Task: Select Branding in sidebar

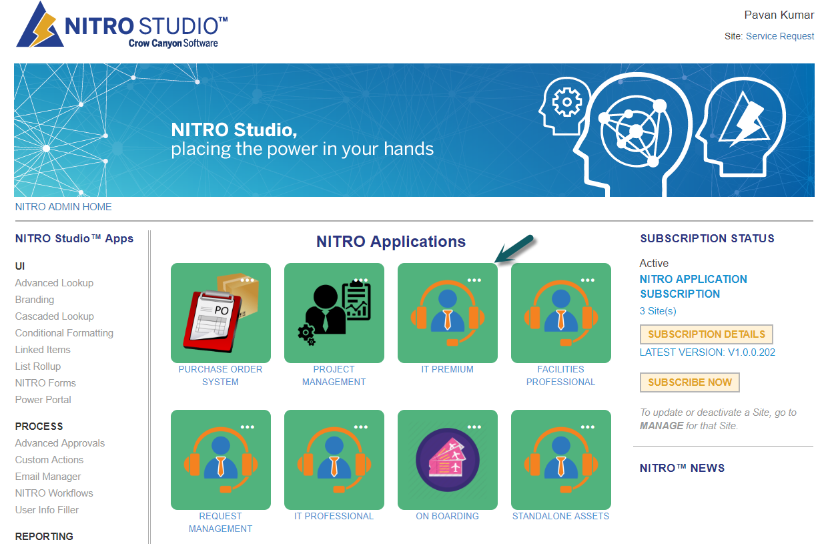Action: click(35, 300)
